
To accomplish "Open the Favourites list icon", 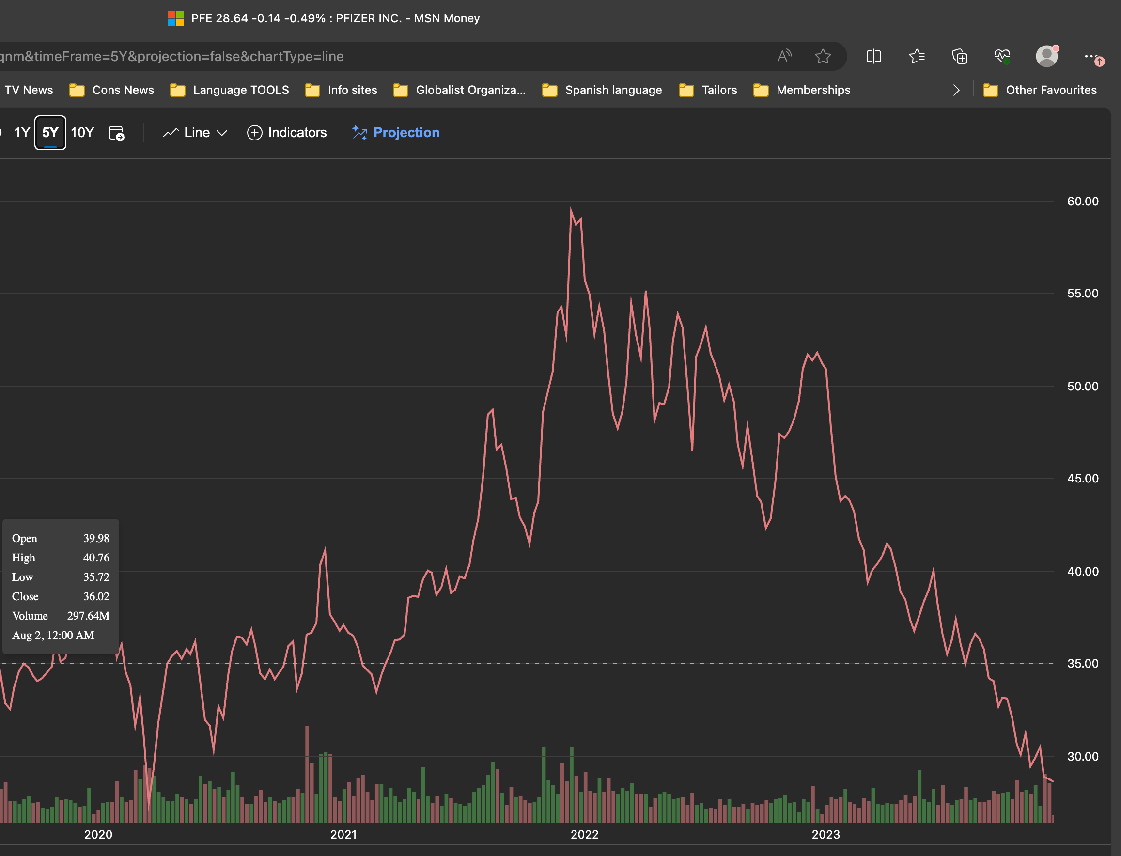I will pos(917,56).
